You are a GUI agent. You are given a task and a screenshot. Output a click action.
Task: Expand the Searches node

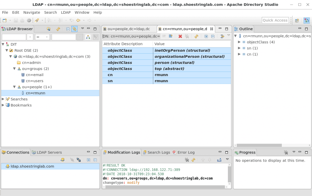coord(3,99)
